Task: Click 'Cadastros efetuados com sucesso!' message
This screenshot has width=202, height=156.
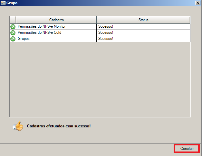Action: point(59,126)
